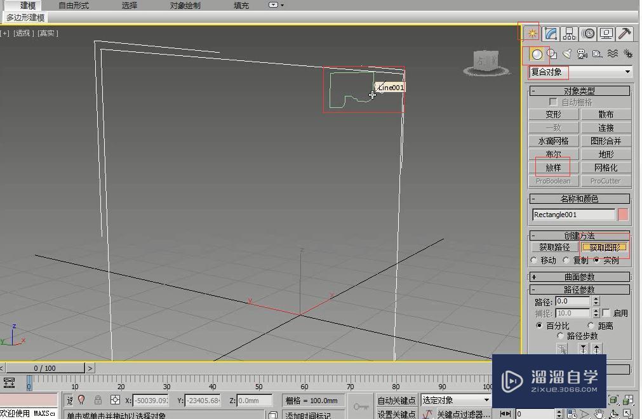Click the key tangent curve icon
This screenshot has height=419, width=642.
click(x=427, y=414)
